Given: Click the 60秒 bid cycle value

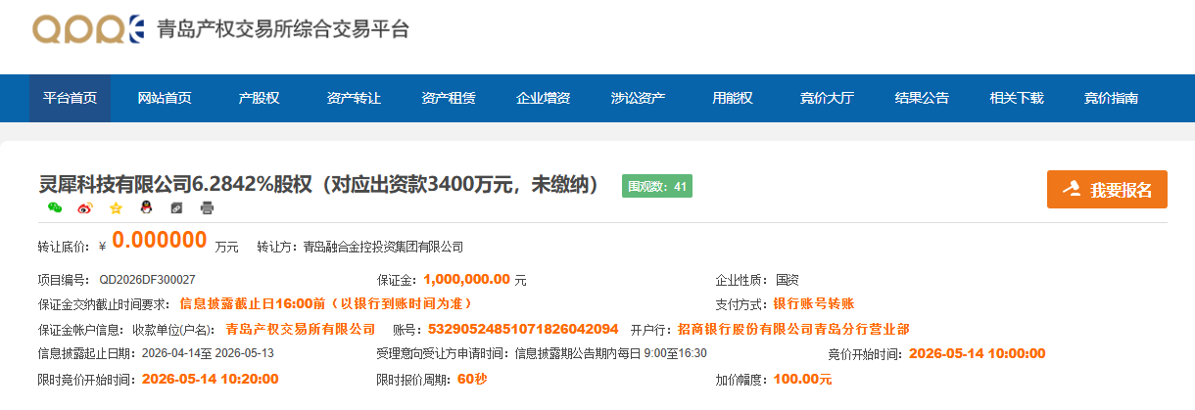Looking at the screenshot, I should click(x=472, y=379).
